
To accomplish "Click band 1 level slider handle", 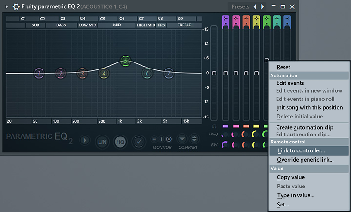I will pos(226,73).
